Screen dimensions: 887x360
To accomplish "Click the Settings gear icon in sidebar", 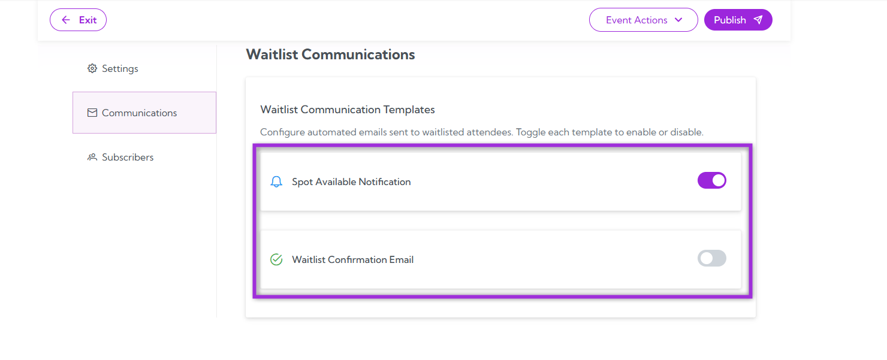I will coord(92,68).
